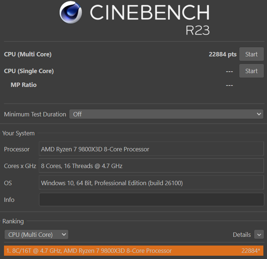Click the Ranking section heading

click(x=13, y=221)
